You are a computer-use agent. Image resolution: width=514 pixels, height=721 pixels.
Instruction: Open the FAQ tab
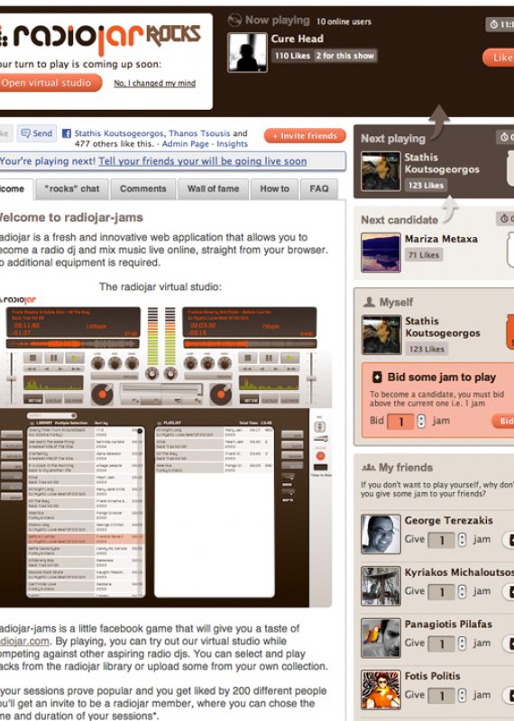[x=319, y=189]
